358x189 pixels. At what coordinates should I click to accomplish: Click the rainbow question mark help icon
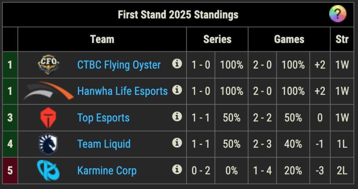click(337, 15)
